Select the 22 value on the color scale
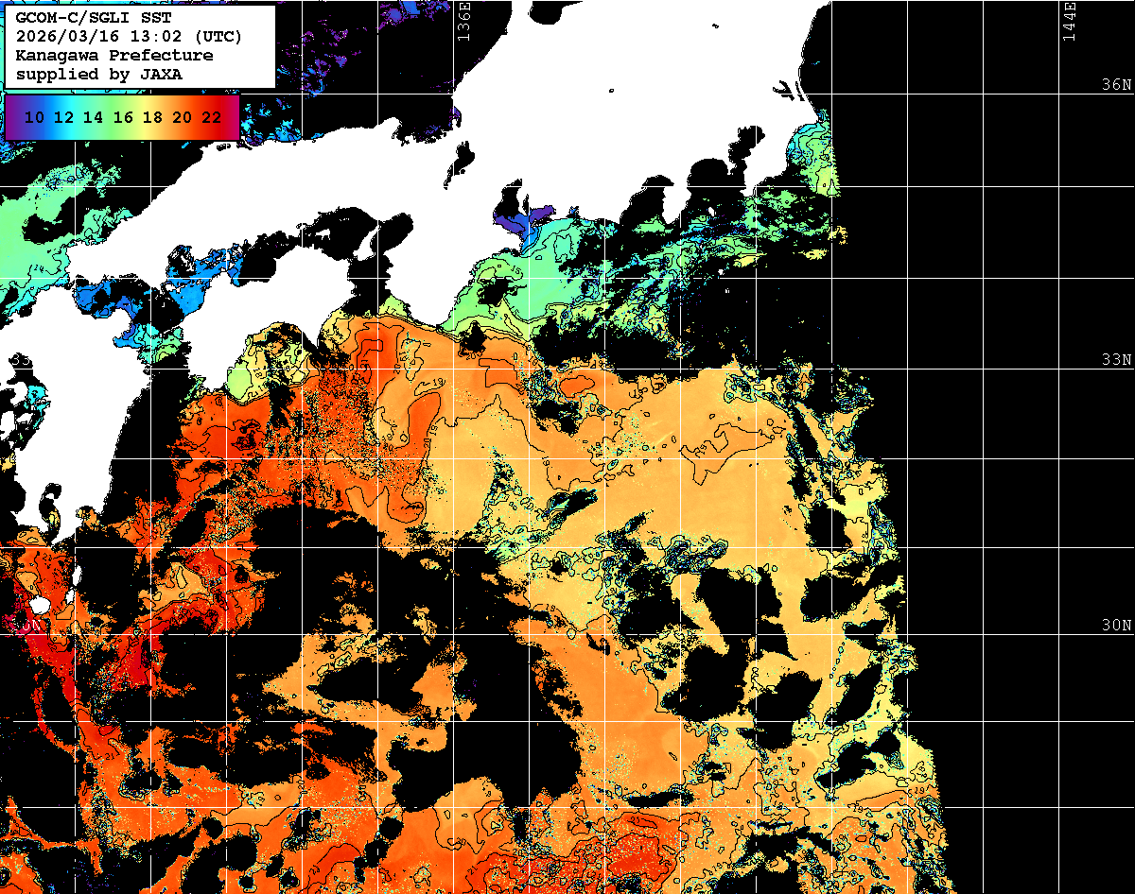1135x894 pixels. pos(211,117)
